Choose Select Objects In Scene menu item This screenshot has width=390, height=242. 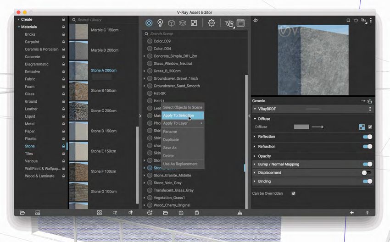click(x=183, y=107)
